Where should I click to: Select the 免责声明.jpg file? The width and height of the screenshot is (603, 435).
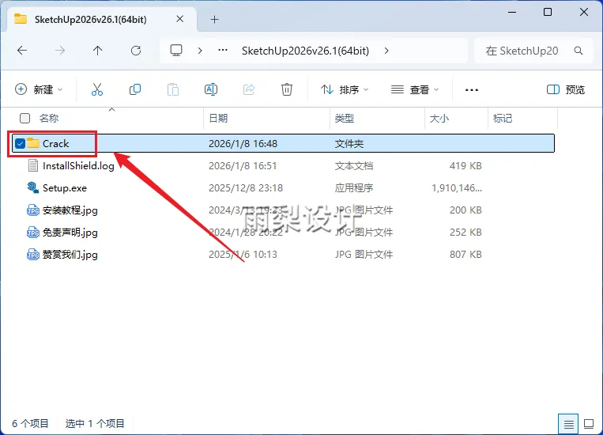(x=70, y=233)
